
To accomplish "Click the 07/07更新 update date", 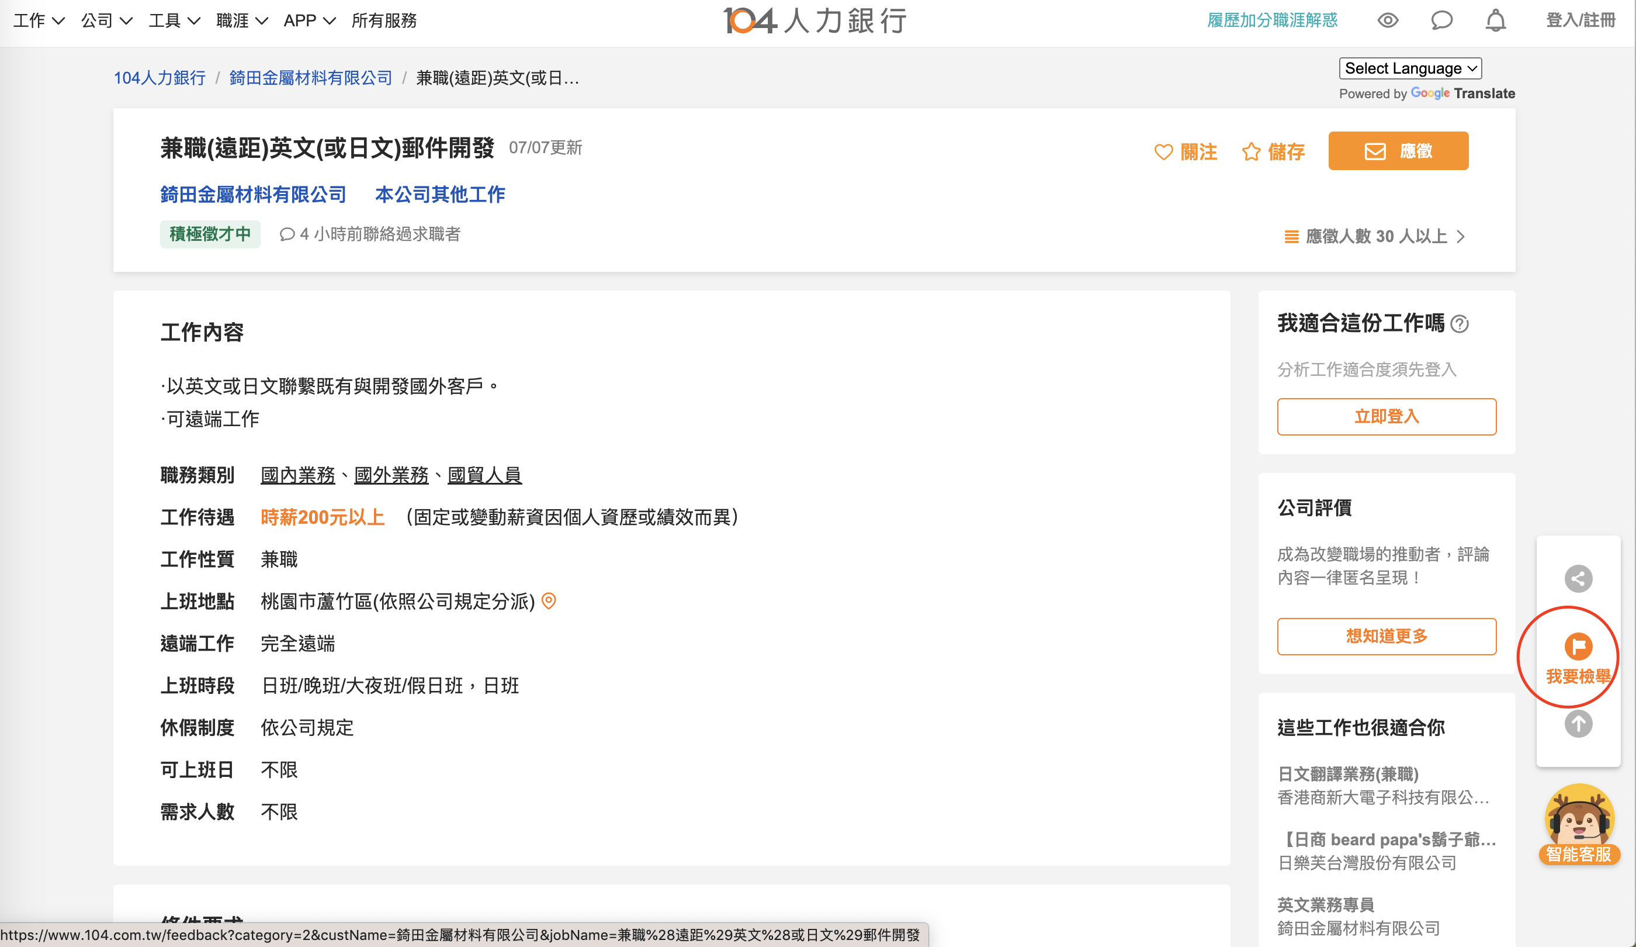I will (x=545, y=147).
